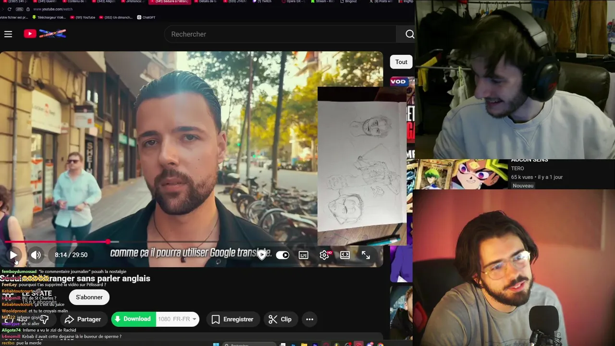Click the 8:14 / 29:50 time display
The image size is (615, 346).
(71, 255)
